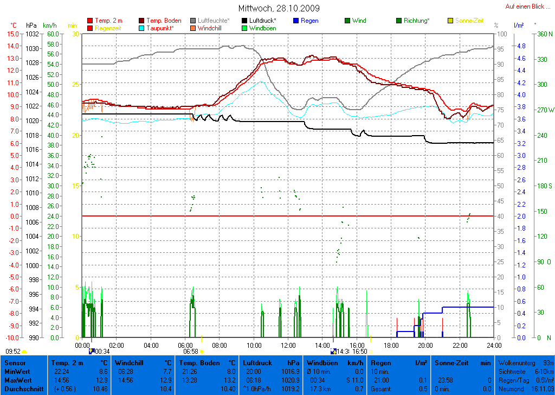Select the orange Windchill legend square
555x395 pixels.
click(193, 28)
